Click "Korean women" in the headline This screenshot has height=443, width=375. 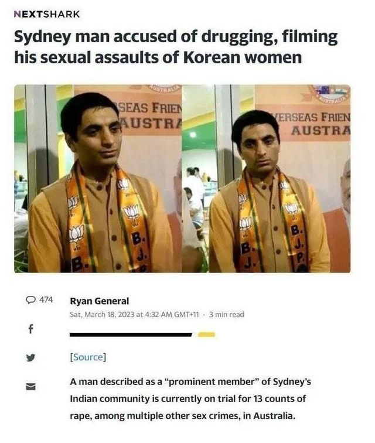243,57
